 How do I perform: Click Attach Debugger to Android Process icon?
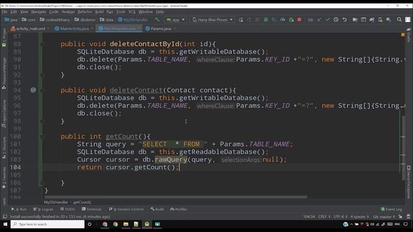pos(291,20)
